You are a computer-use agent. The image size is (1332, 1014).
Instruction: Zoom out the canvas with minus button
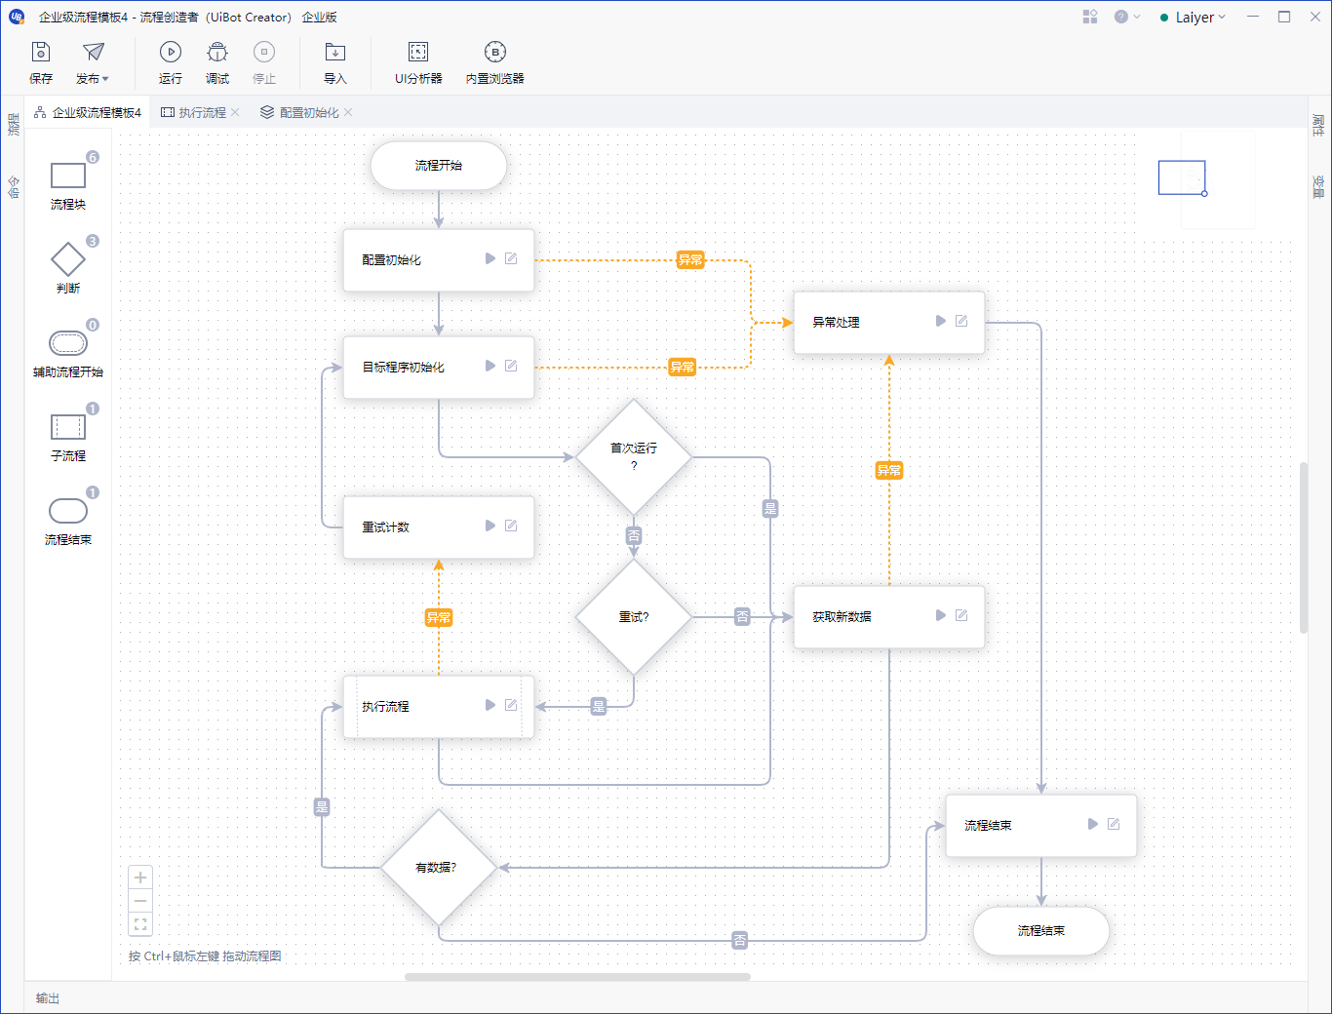140,901
